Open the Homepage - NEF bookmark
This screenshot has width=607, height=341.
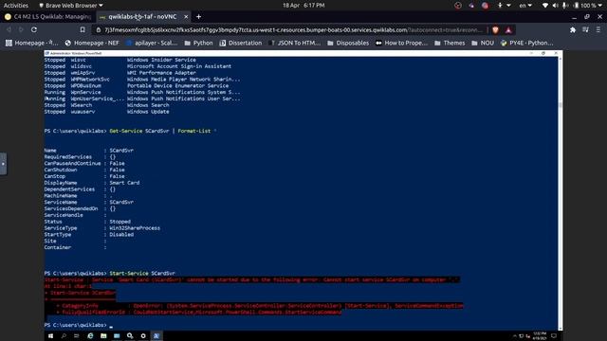point(92,43)
